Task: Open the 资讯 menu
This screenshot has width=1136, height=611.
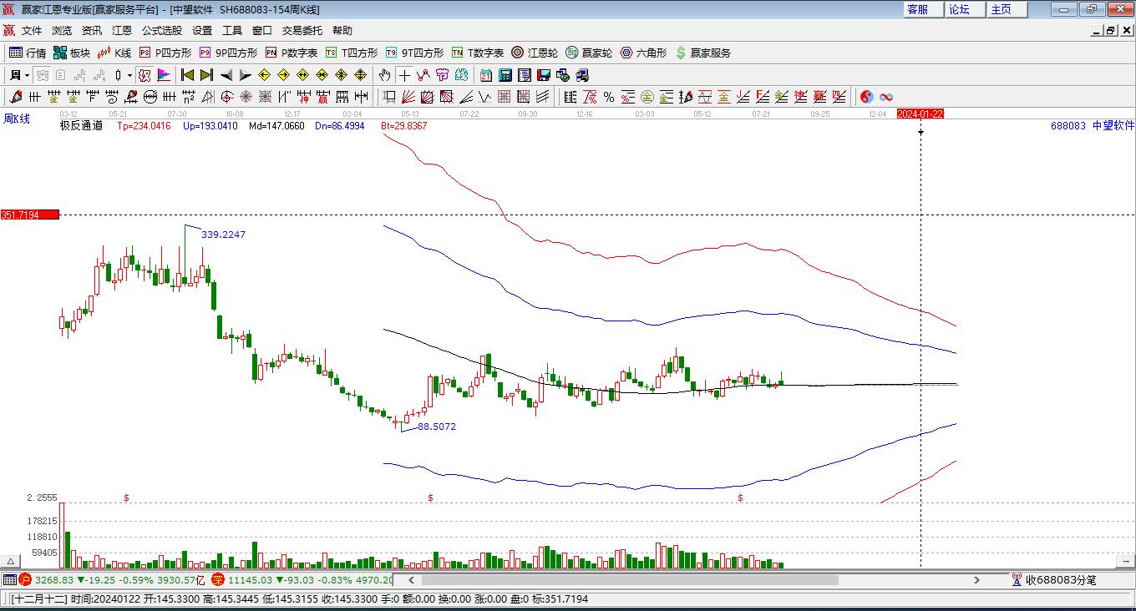Action: 92,31
